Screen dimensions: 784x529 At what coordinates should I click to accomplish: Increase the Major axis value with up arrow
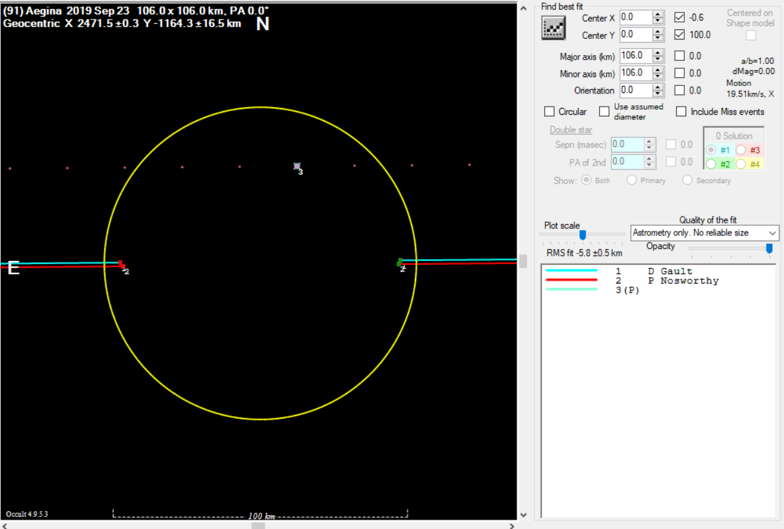[658, 53]
